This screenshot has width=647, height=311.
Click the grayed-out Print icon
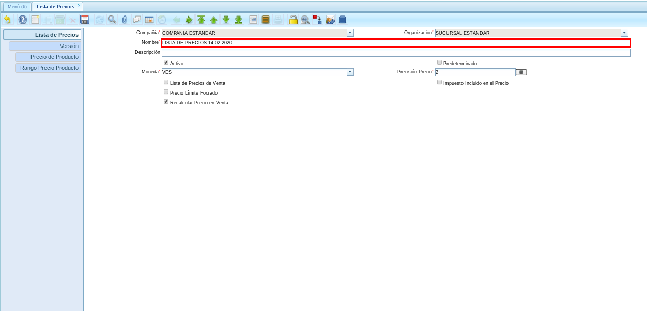click(278, 20)
